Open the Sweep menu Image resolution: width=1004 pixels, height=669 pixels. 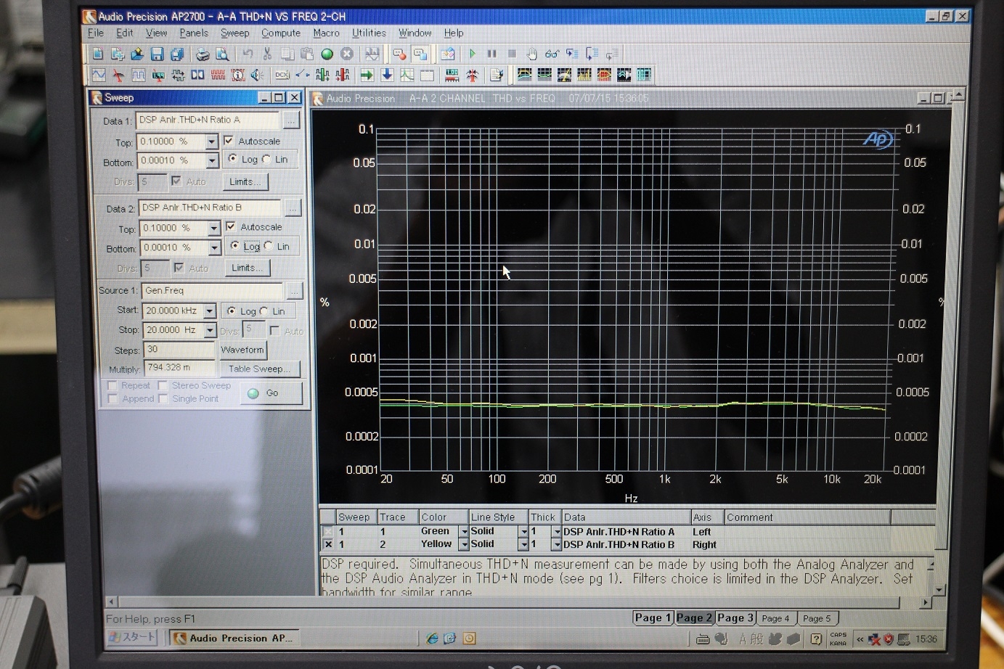click(x=234, y=33)
